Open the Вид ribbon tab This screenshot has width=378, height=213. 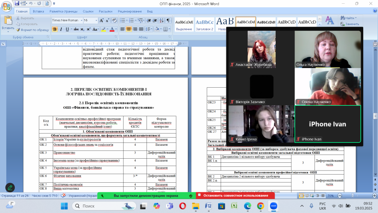point(150,11)
